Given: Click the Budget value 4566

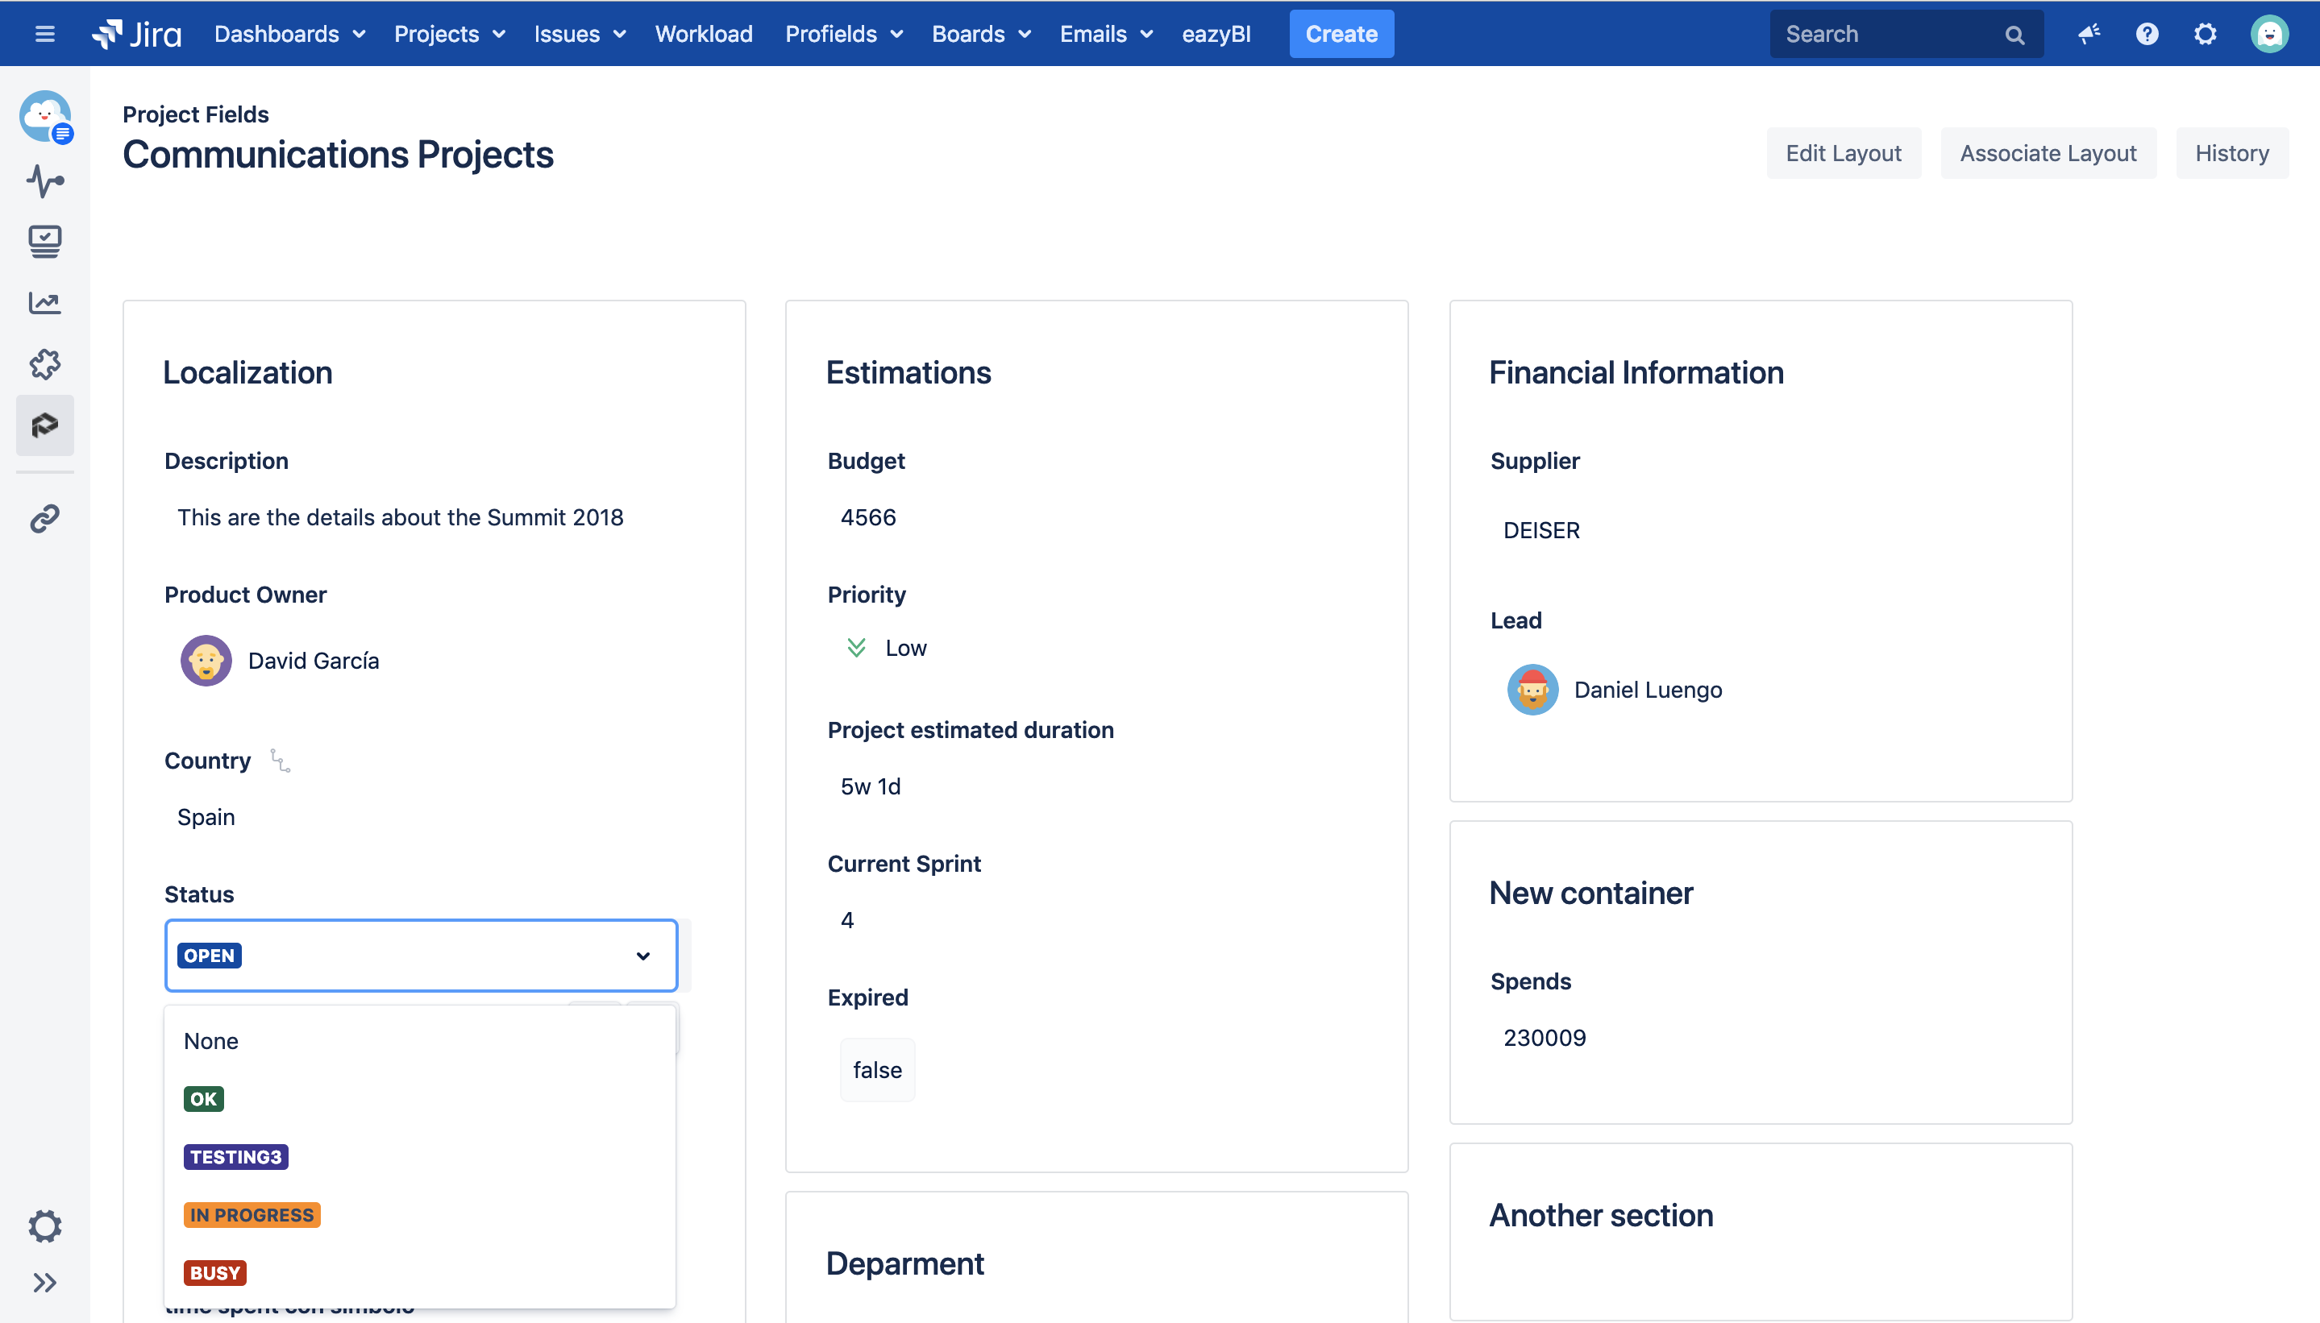Looking at the screenshot, I should pyautogui.click(x=867, y=517).
